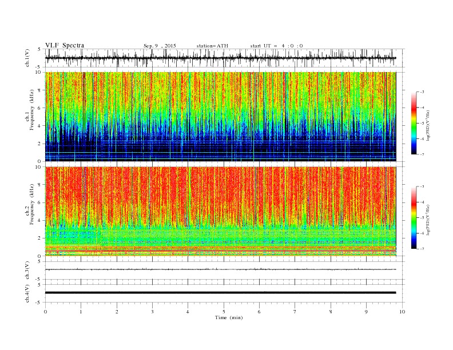The height and width of the screenshot is (350, 453).
Task: Click the ch.2 spectrogram color scale bar
Action: click(x=414, y=217)
